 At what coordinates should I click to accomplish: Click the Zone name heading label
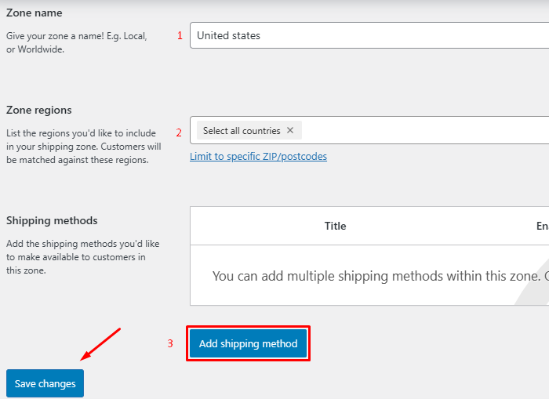[35, 13]
